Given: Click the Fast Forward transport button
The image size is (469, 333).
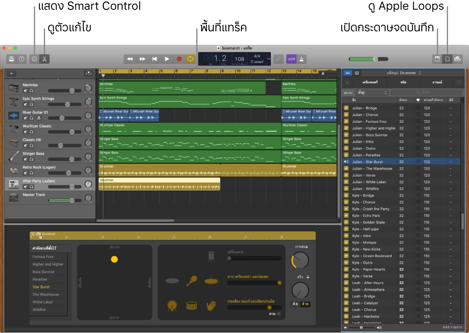Looking at the screenshot, I should click(142, 59).
